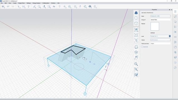Image resolution: width=178 pixels, height=100 pixels.
Task: Expand the Layer dropdown arrow
Action: tap(170, 36)
